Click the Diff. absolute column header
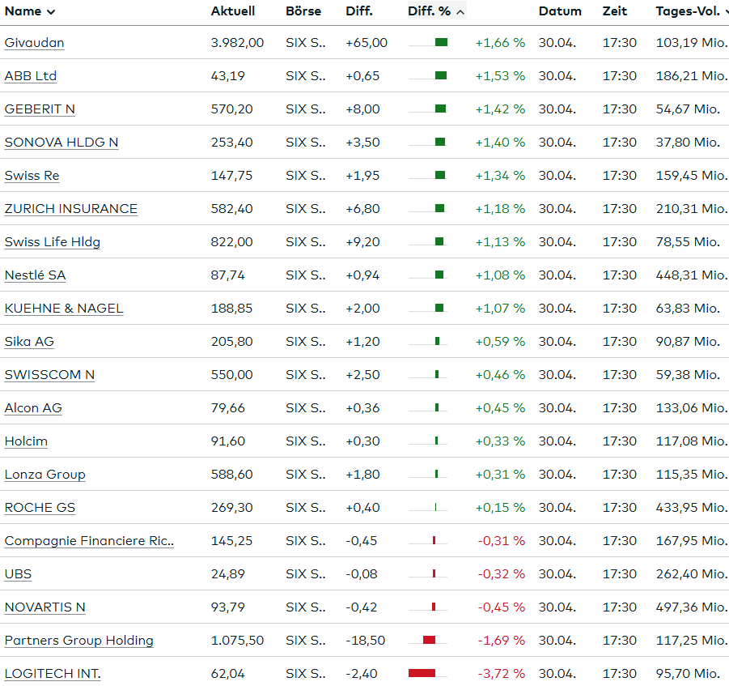This screenshot has width=729, height=686. (x=359, y=11)
